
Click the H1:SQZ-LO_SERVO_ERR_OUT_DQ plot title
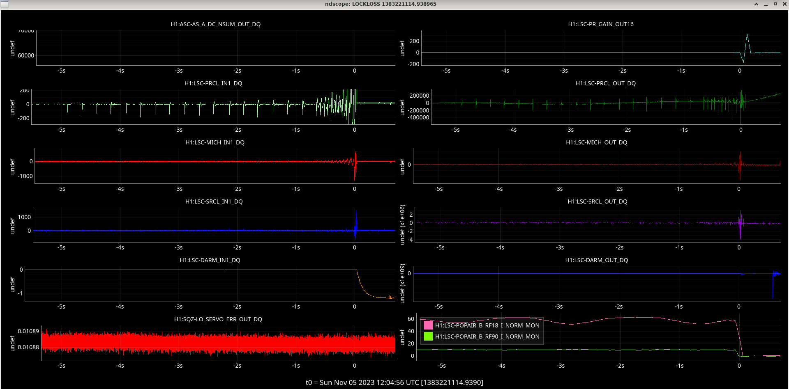(x=218, y=319)
